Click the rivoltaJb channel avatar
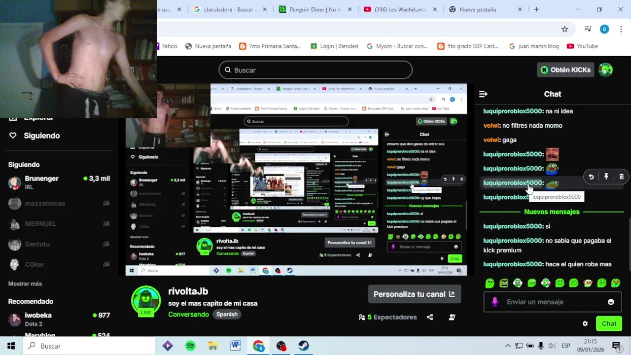The height and width of the screenshot is (355, 631). (146, 300)
